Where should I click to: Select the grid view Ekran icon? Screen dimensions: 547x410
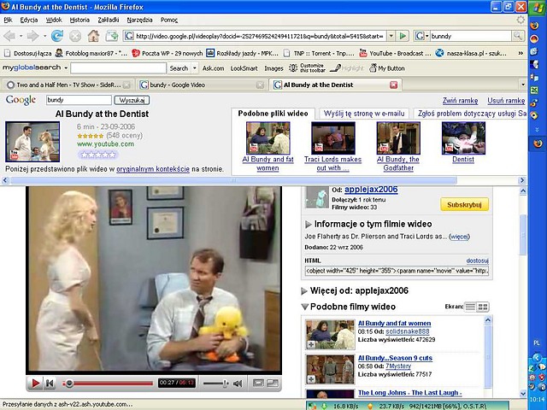[x=483, y=307]
